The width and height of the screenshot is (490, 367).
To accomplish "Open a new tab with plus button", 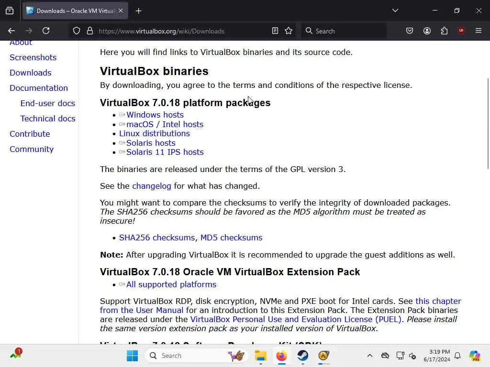I will (138, 11).
